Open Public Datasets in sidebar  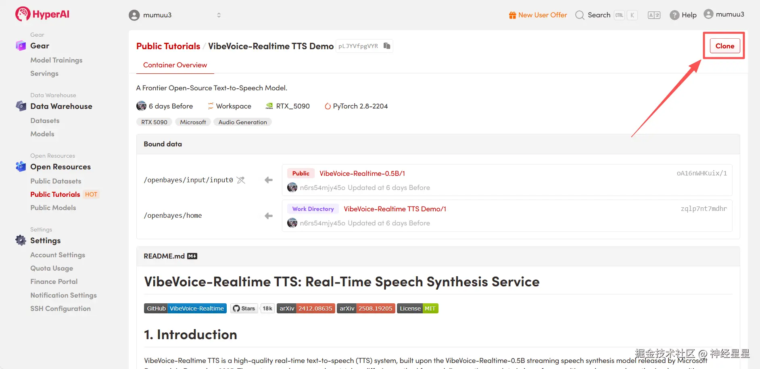pos(56,181)
